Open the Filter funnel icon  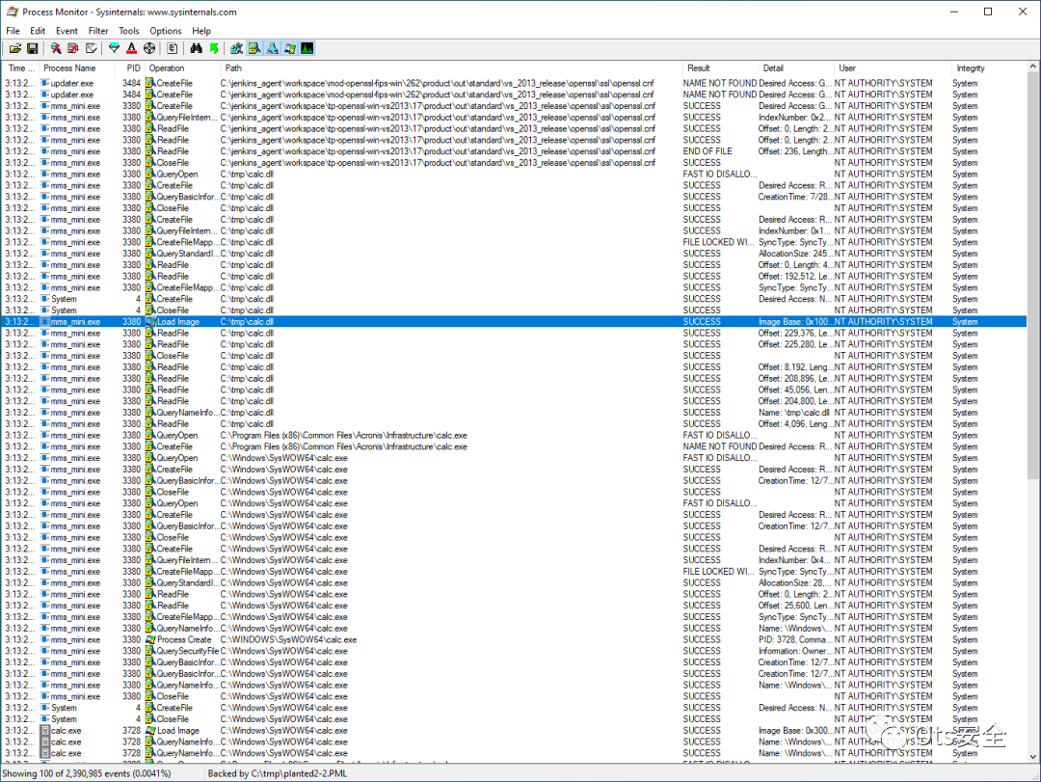pyautogui.click(x=114, y=48)
